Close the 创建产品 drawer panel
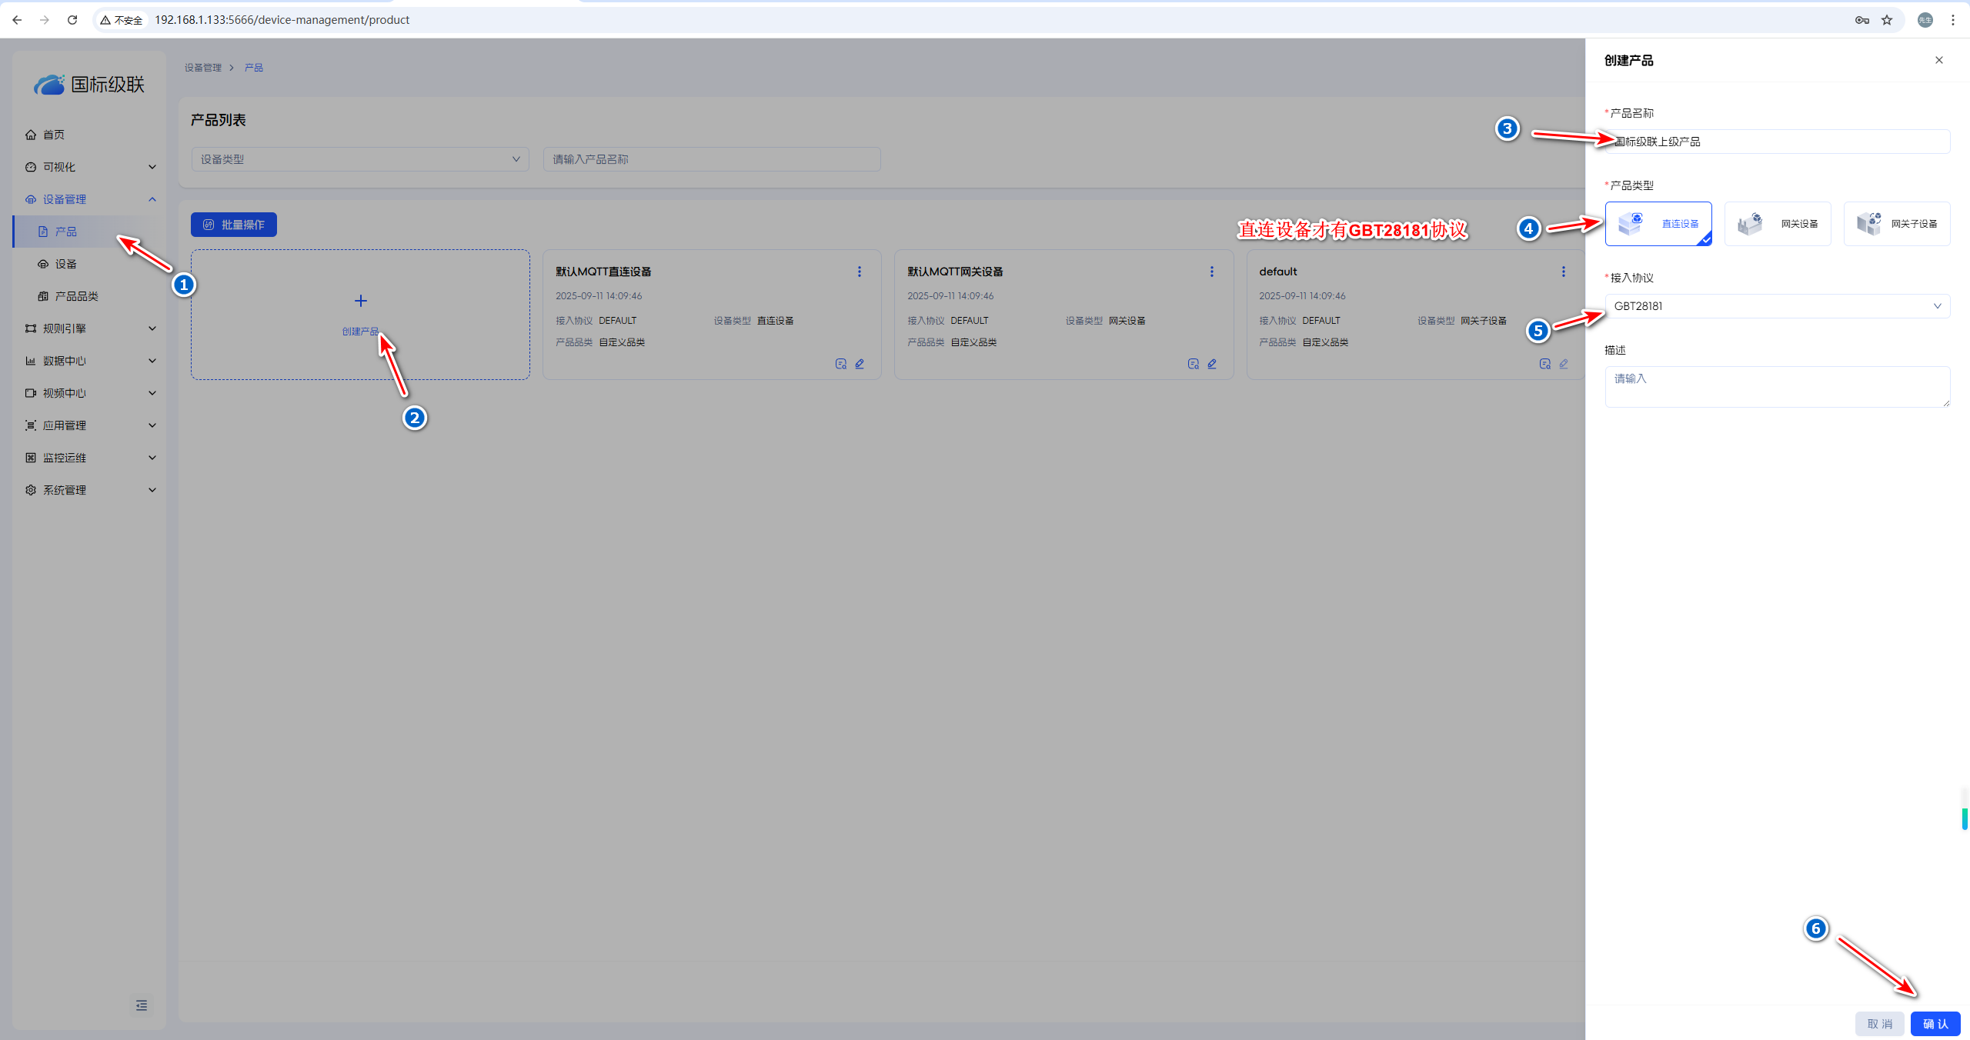Image resolution: width=1970 pixels, height=1040 pixels. [1939, 60]
